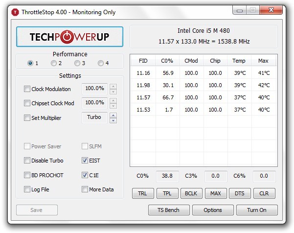Click the TechPowerUp logo banner
294x233 pixels.
(69, 37)
